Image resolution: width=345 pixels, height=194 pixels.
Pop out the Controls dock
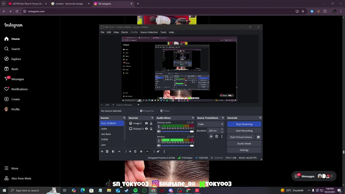(x=260, y=118)
